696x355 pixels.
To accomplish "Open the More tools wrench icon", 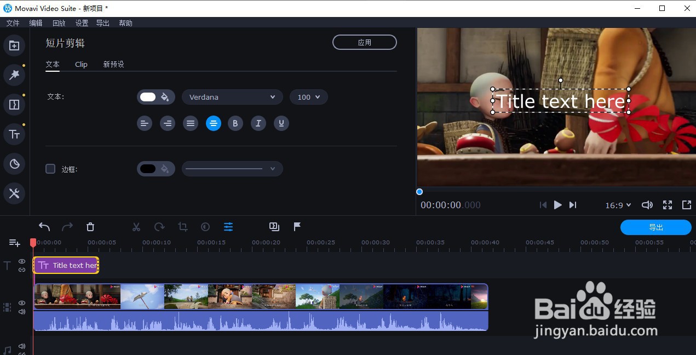I will pos(14,193).
